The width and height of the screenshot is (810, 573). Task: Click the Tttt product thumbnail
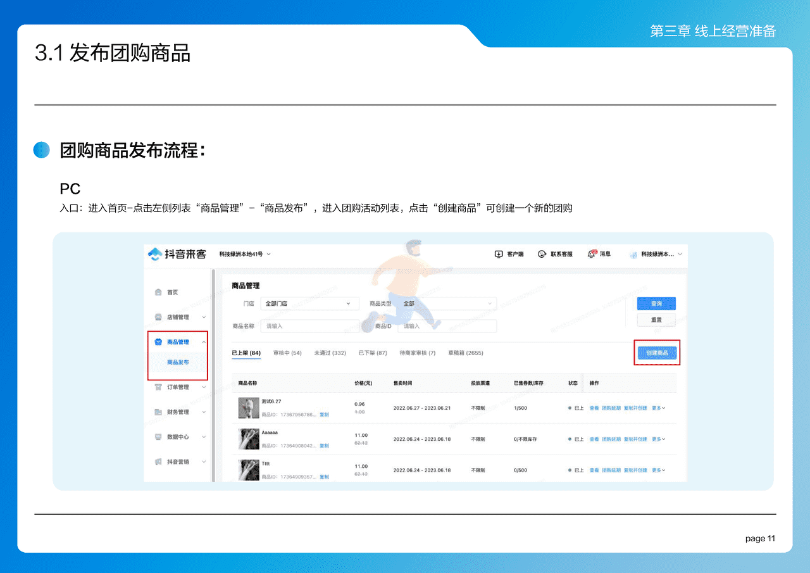tap(249, 470)
